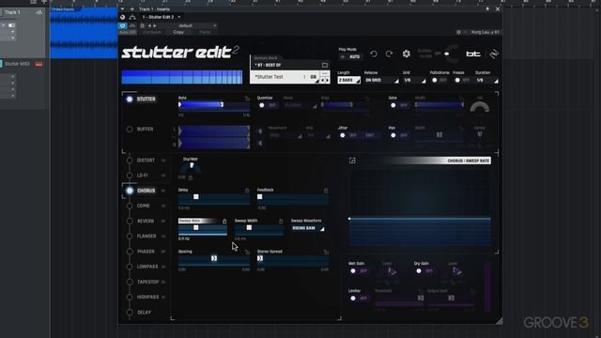Toggle the Gate switch
The height and width of the screenshot is (338, 601).
(398, 105)
